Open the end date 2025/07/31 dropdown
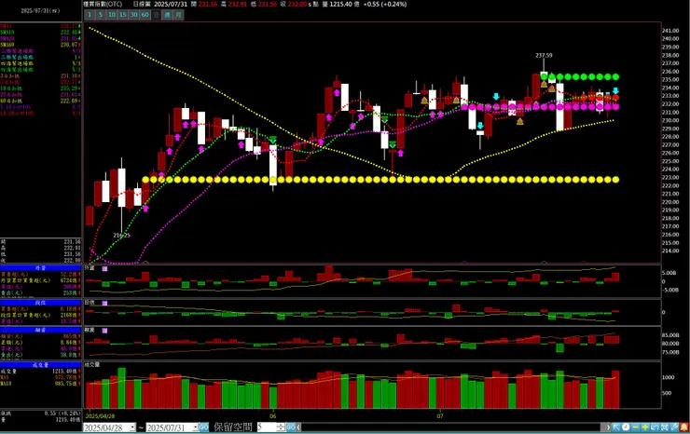The width and height of the screenshot is (690, 434). (195, 427)
